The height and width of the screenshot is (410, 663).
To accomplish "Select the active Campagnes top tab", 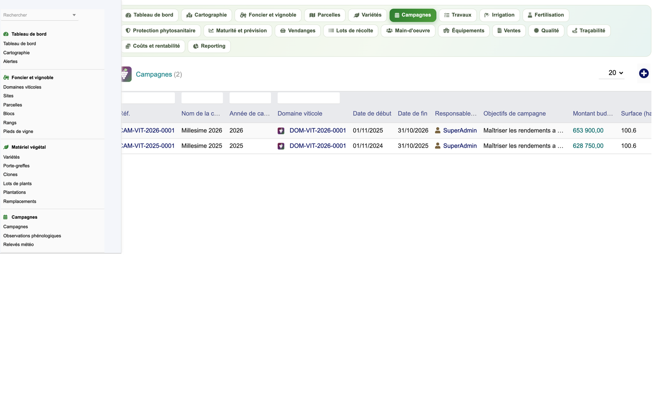I will (413, 15).
